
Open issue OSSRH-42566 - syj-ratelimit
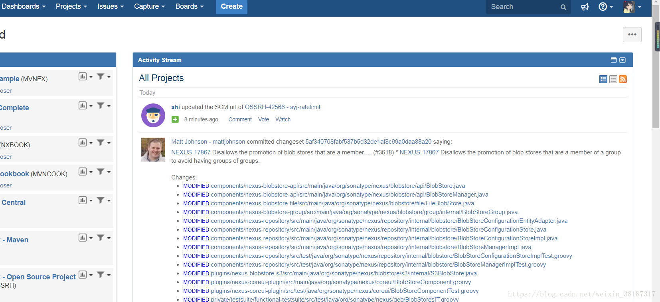click(x=283, y=107)
